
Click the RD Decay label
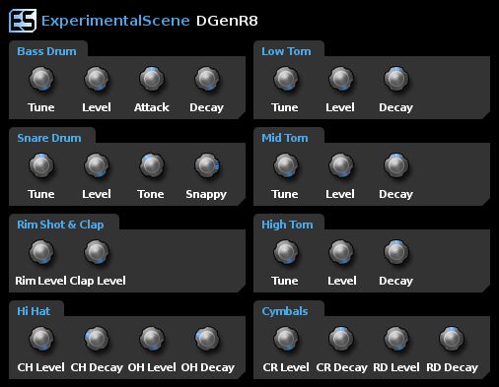pyautogui.click(x=452, y=367)
